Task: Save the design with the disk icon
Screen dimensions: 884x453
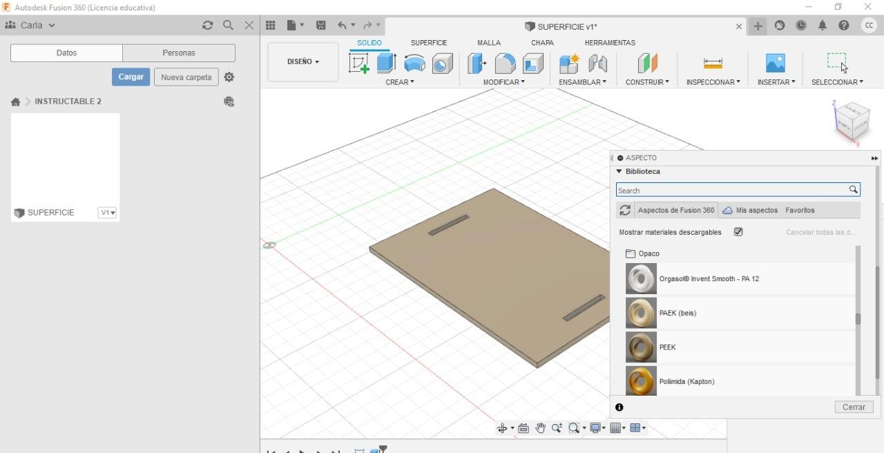Action: point(321,26)
